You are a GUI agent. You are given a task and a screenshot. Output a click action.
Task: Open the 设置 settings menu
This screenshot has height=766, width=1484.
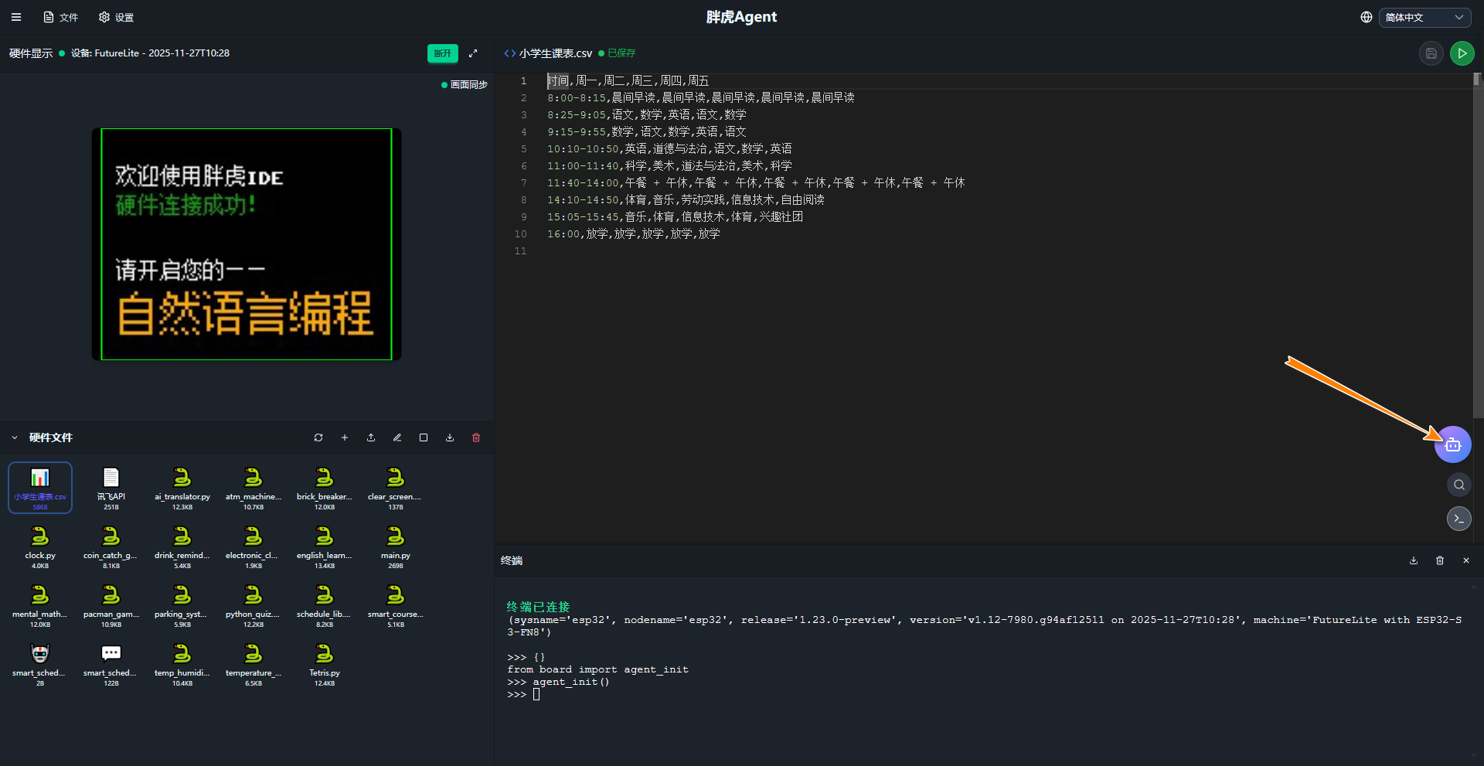point(117,17)
